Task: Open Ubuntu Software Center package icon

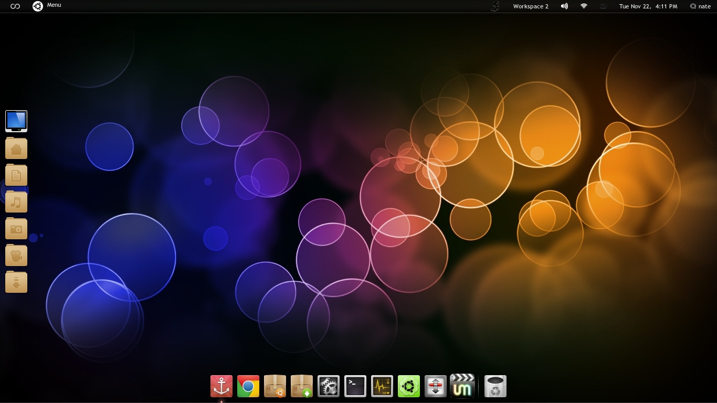Action: 275,386
